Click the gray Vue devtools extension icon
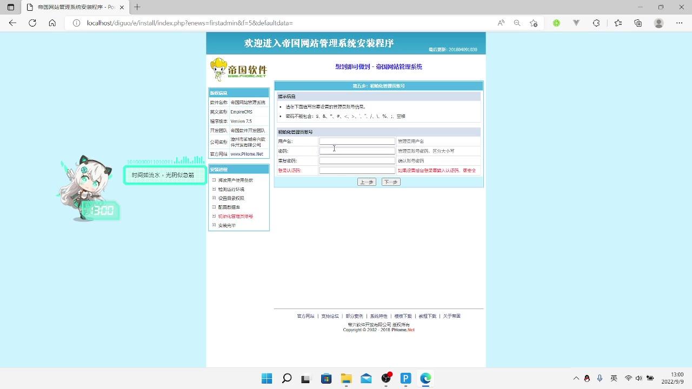This screenshot has width=692, height=389. click(x=576, y=23)
